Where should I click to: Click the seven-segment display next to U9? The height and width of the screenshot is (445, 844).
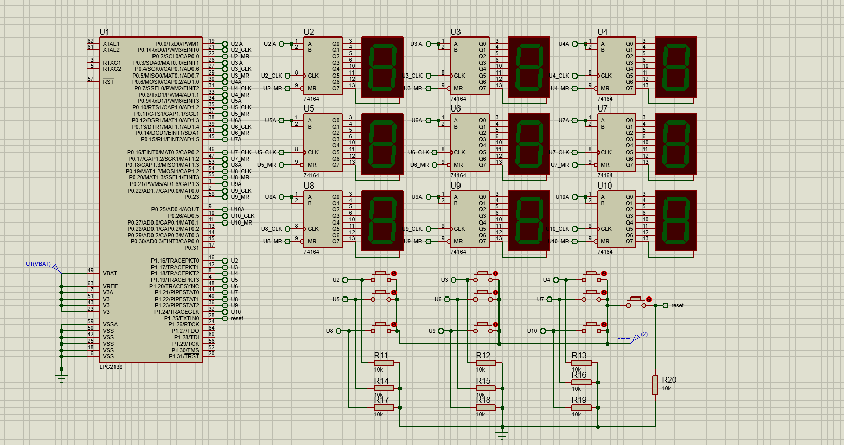tap(529, 220)
